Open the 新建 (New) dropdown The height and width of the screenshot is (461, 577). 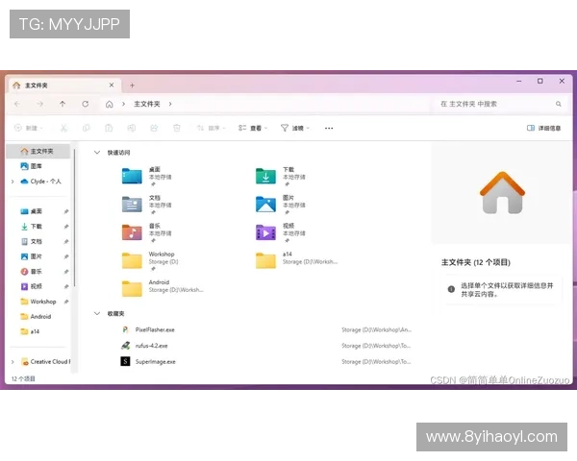click(28, 128)
